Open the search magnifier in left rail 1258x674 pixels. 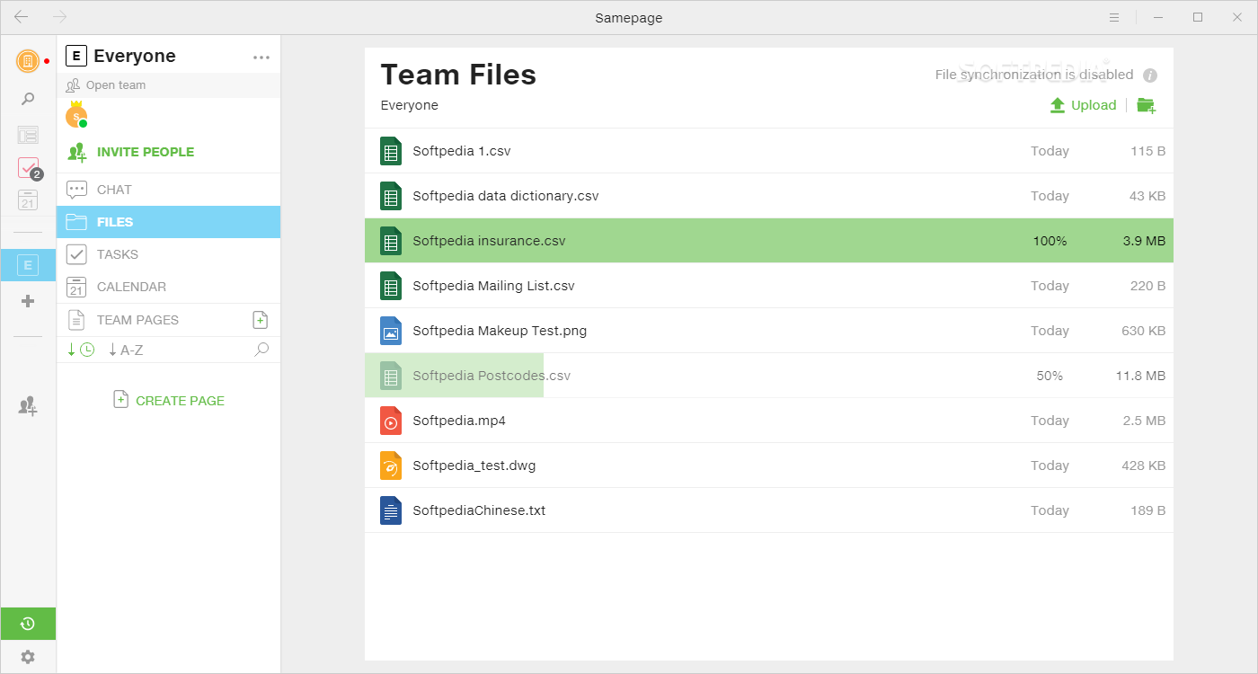click(28, 99)
